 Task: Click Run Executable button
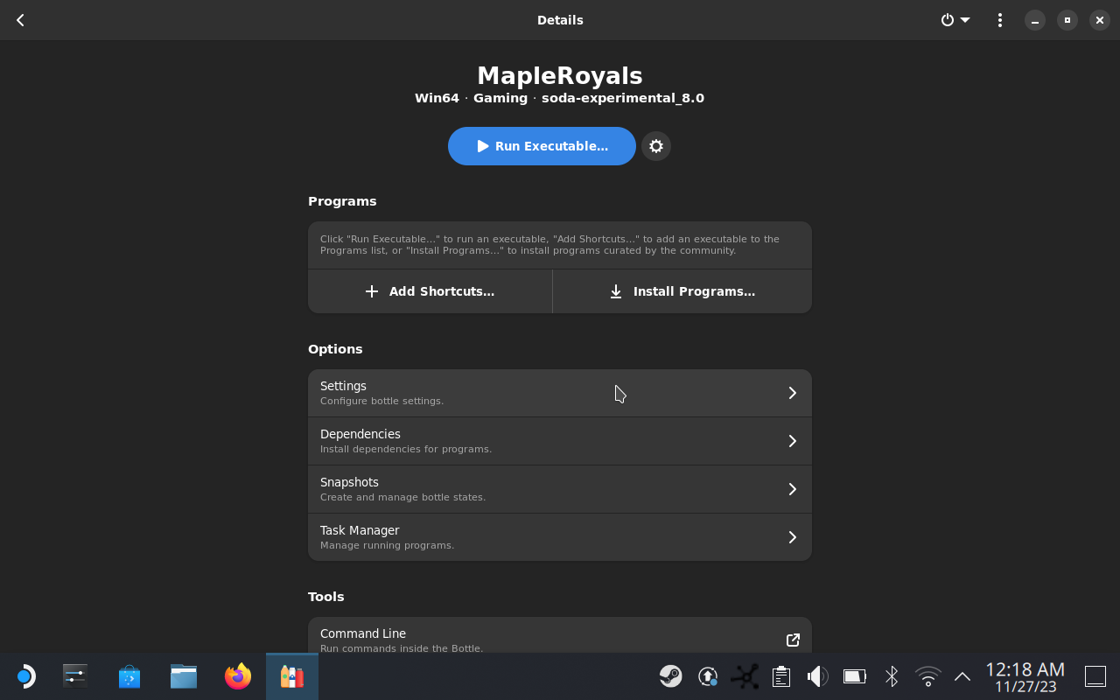[x=542, y=146]
